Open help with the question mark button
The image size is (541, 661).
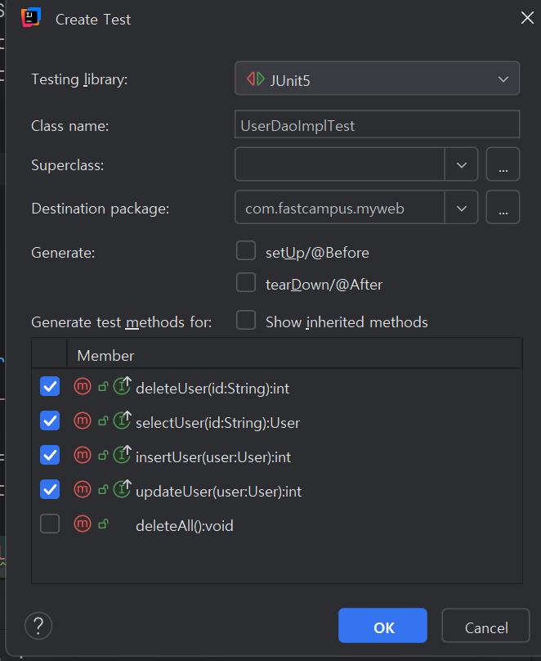(38, 626)
